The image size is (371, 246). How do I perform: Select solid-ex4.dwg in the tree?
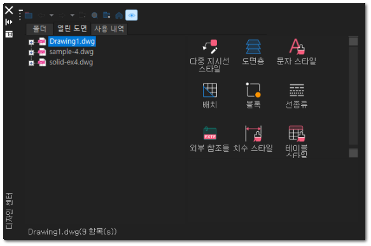click(x=71, y=62)
